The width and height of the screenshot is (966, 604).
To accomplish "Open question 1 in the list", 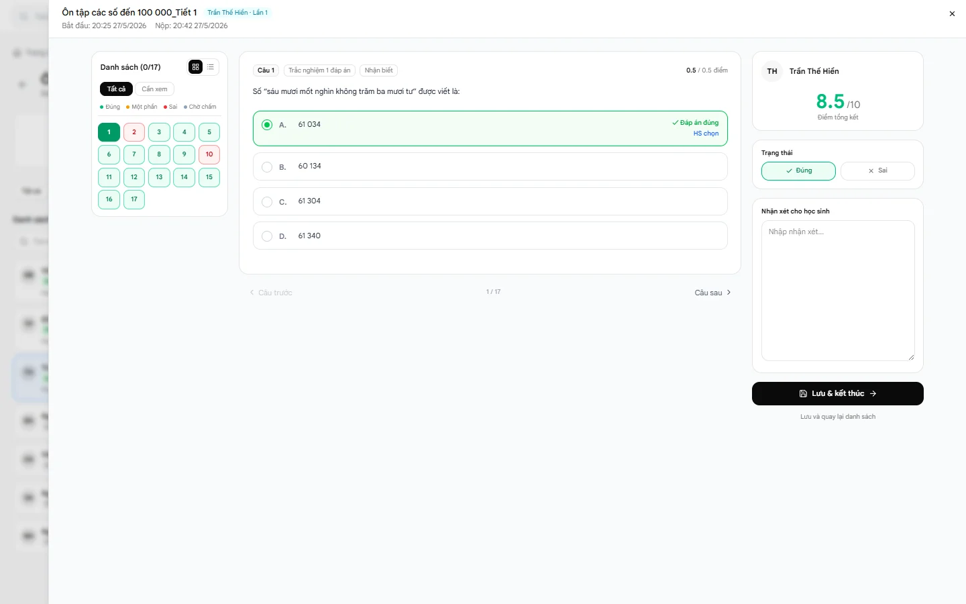I will (x=109, y=132).
